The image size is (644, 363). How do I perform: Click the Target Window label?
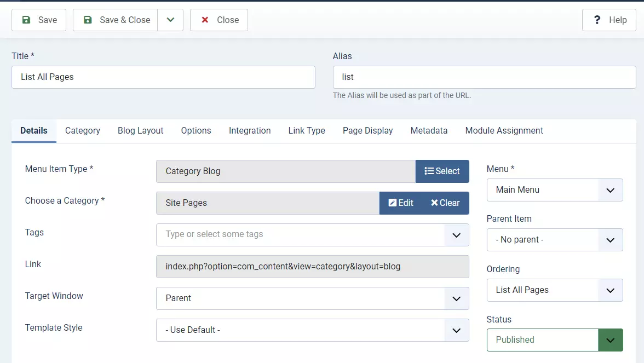(54, 296)
